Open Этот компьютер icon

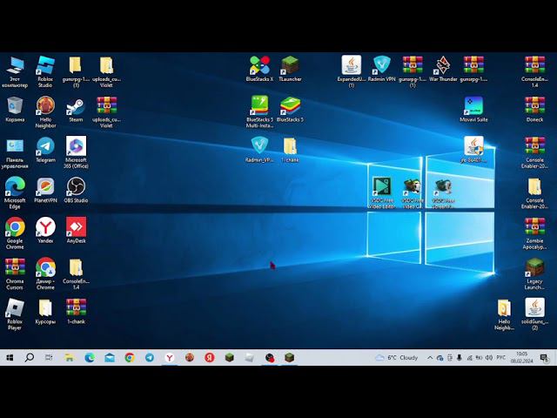click(15, 71)
